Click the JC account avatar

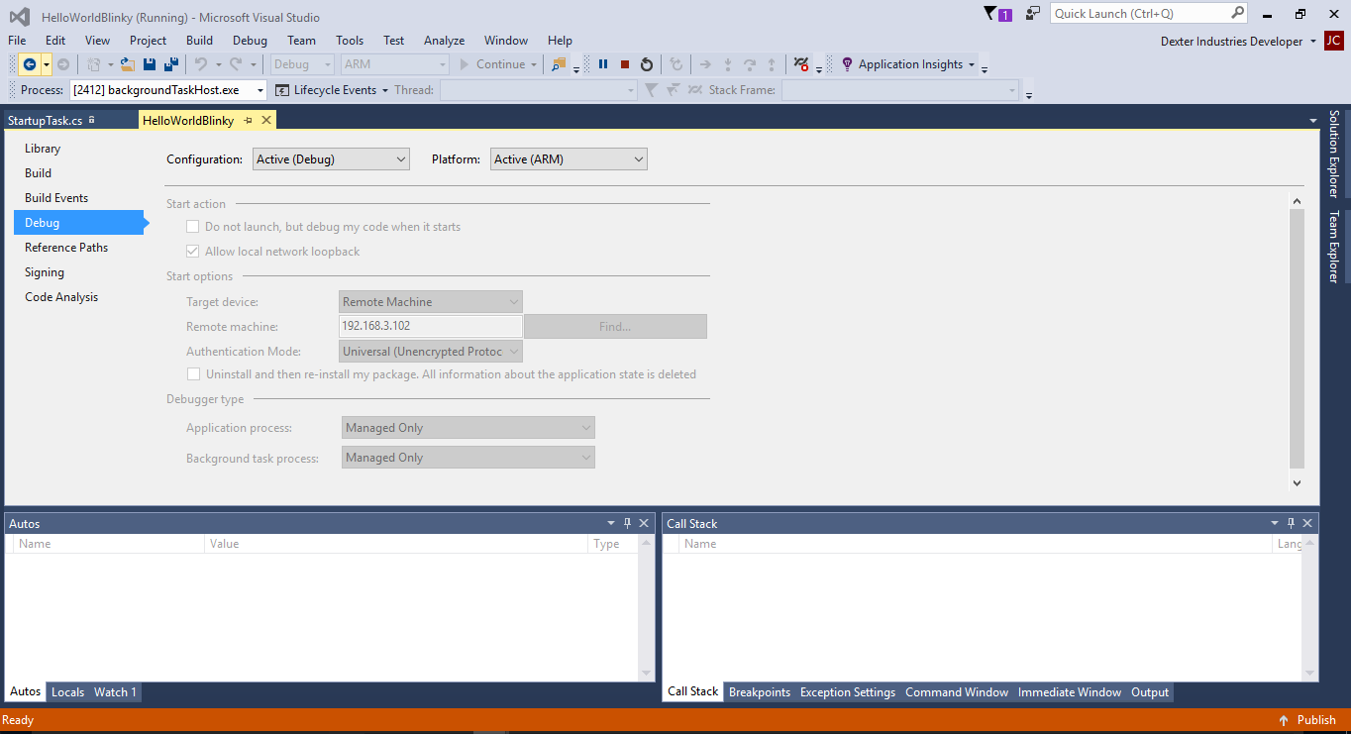[x=1334, y=41]
